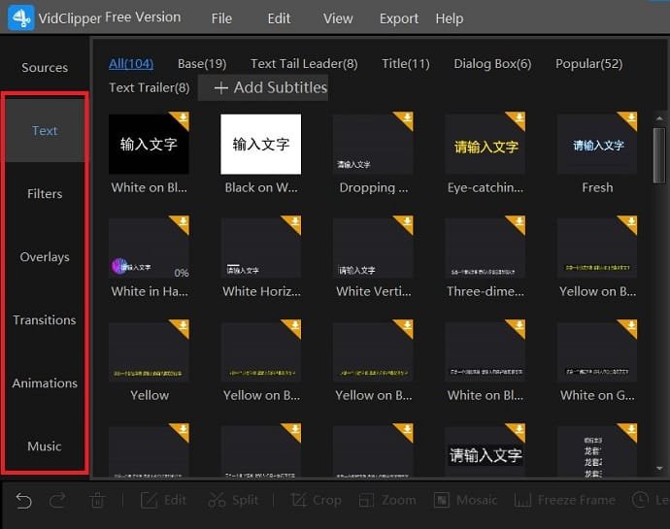Select the Text sidebar tab
Viewport: 670px width, 529px height.
45,131
